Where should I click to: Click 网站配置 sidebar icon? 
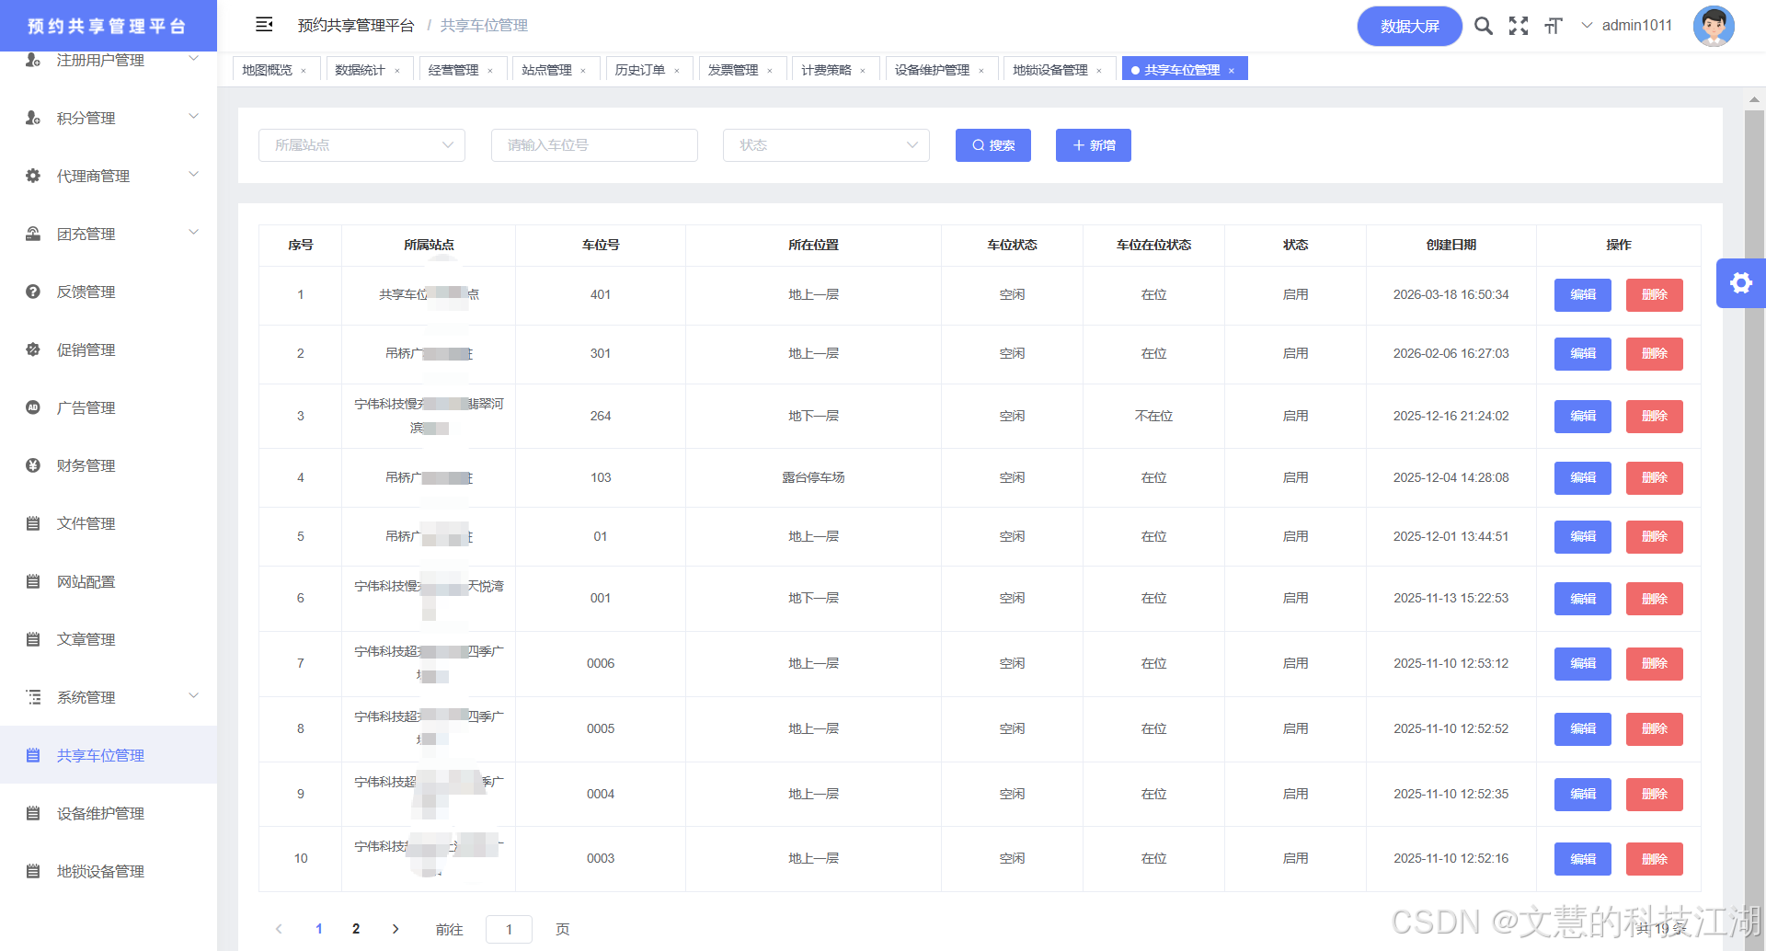pos(33,581)
